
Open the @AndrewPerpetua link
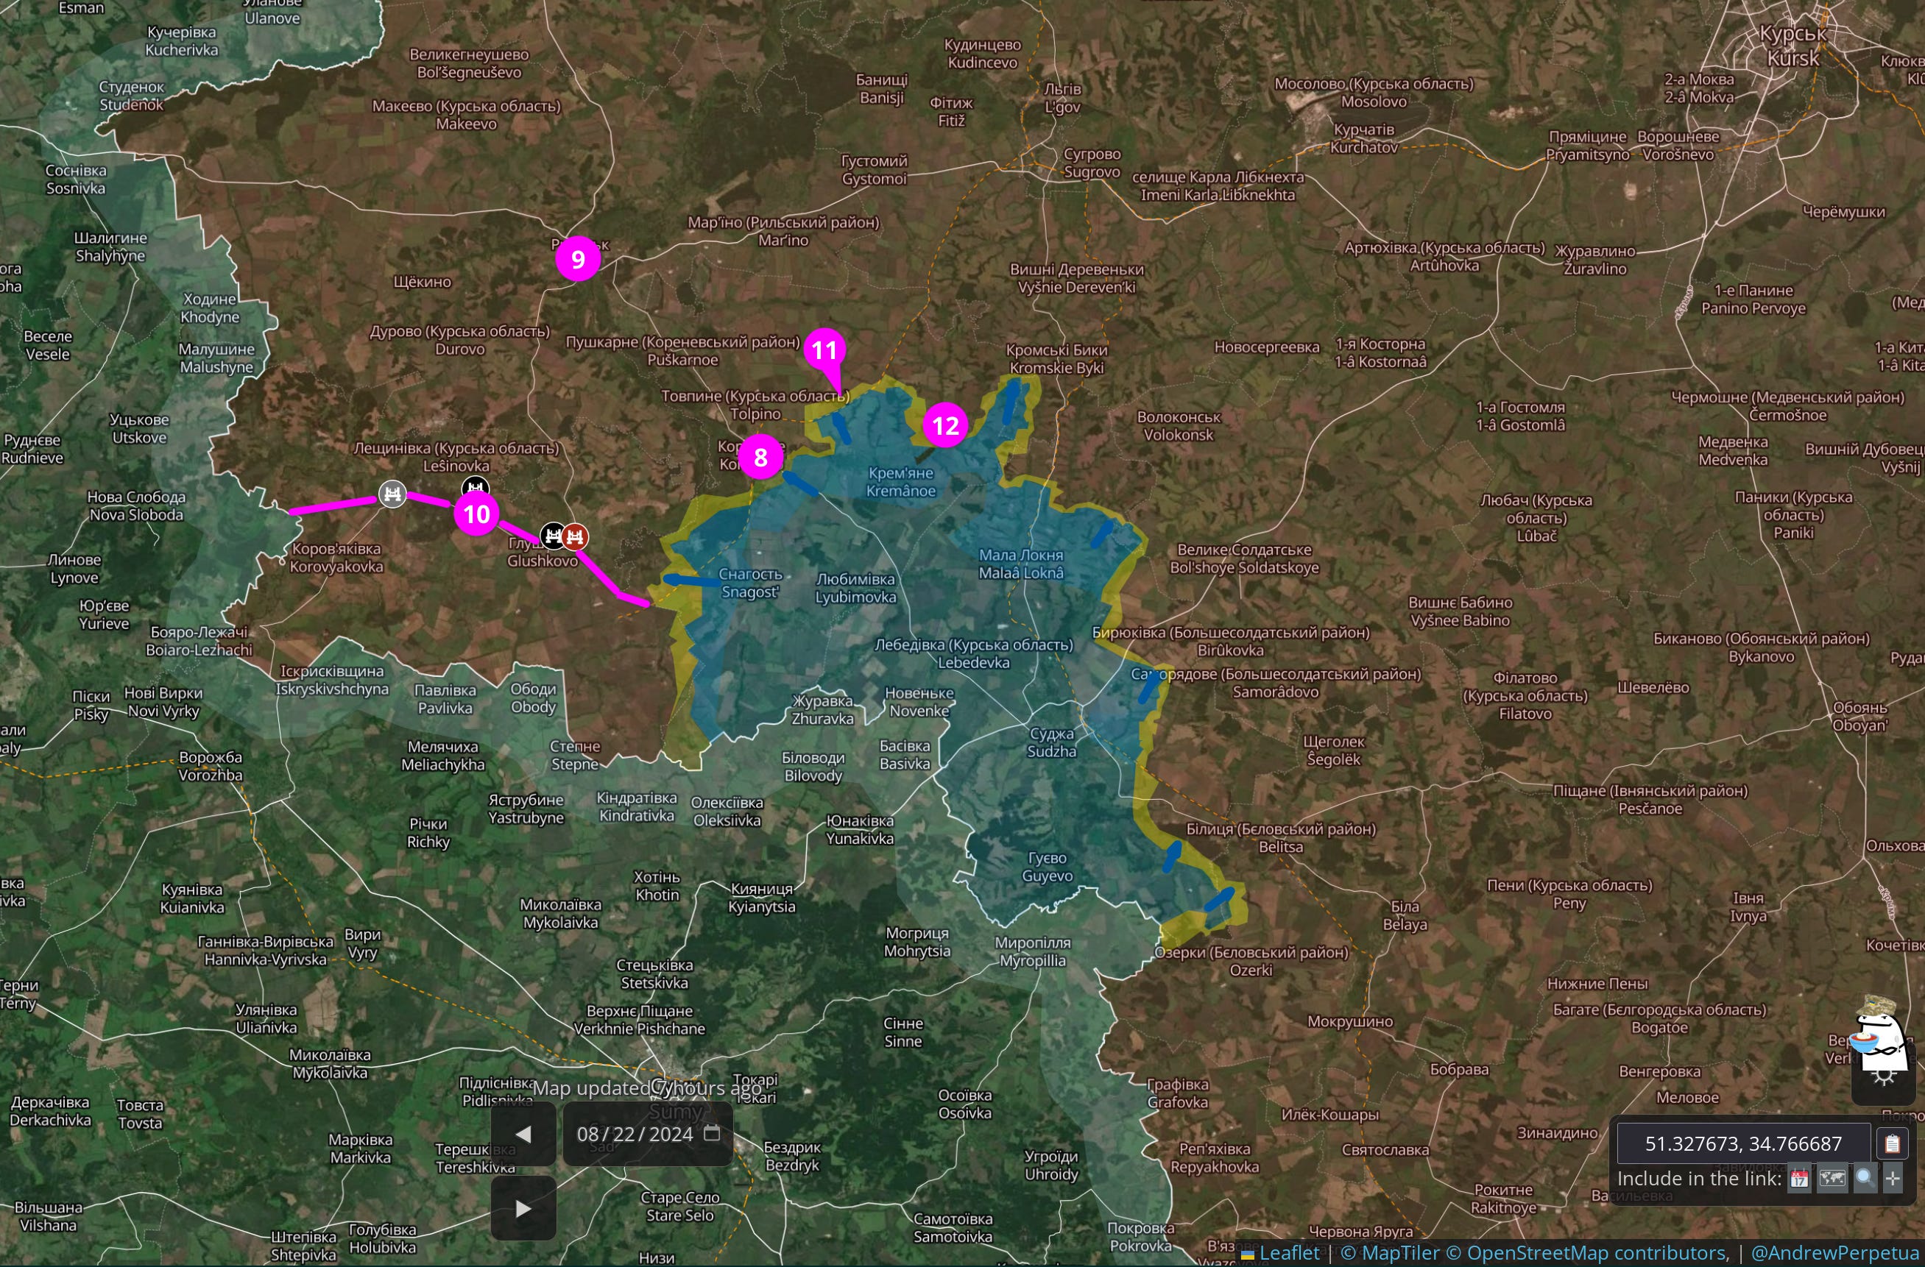(x=1834, y=1253)
